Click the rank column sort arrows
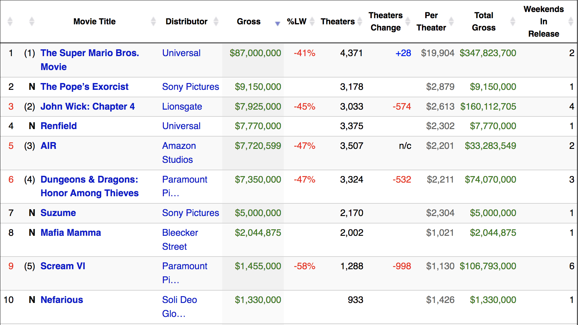This screenshot has height=325, width=578. pyautogui.click(x=10, y=21)
